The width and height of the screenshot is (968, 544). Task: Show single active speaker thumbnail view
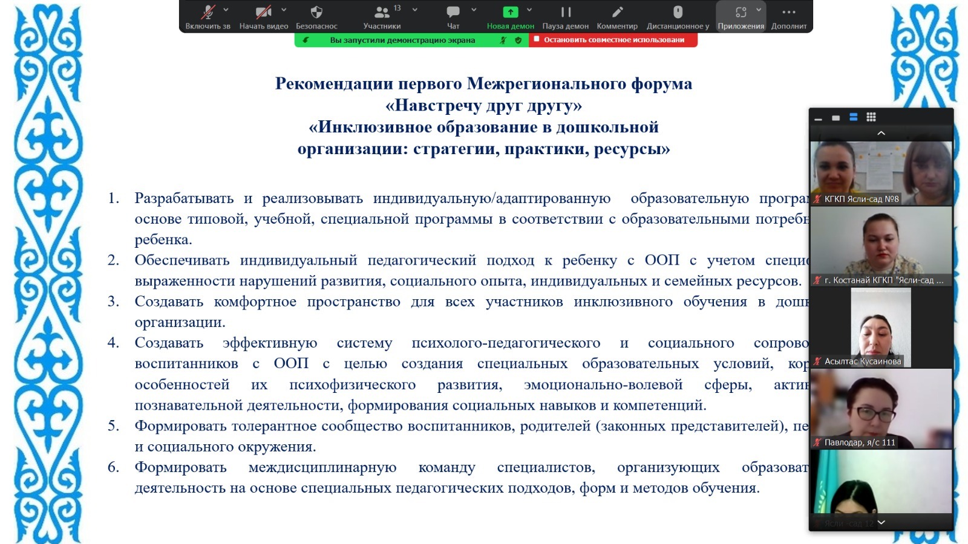click(x=836, y=118)
